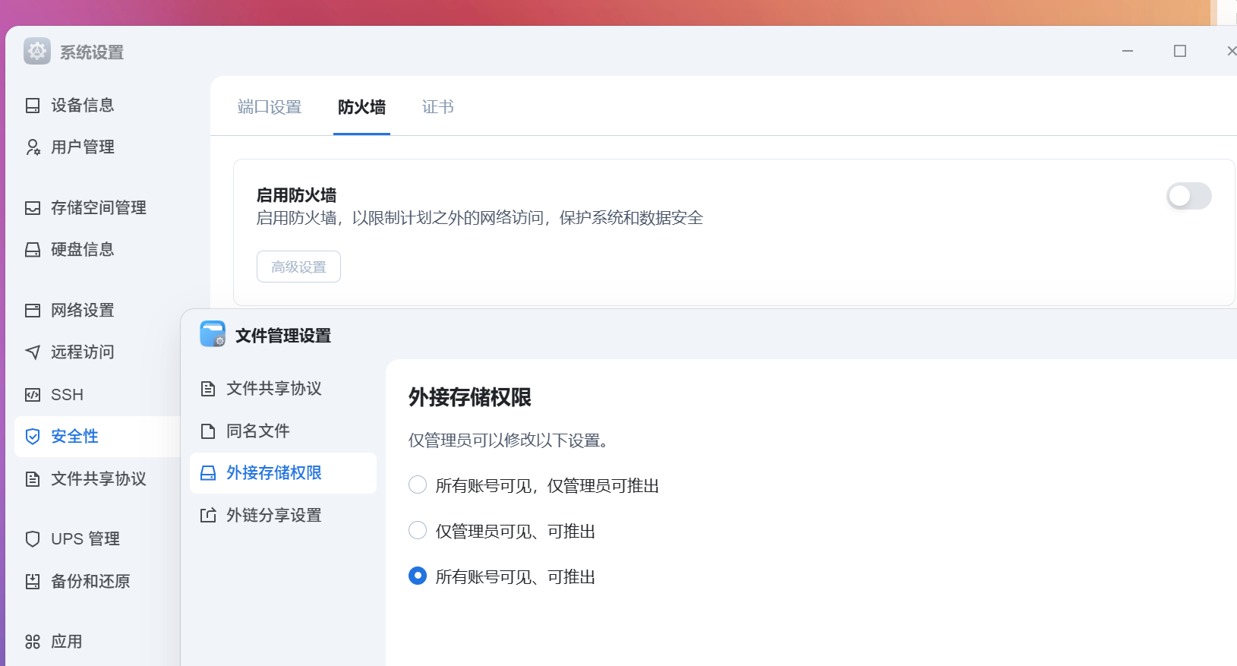Open 备份和还原 label

(x=90, y=582)
